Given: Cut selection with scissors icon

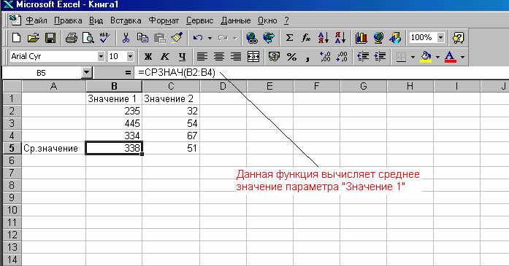Looking at the screenshot, I should pyautogui.click(x=126, y=38).
